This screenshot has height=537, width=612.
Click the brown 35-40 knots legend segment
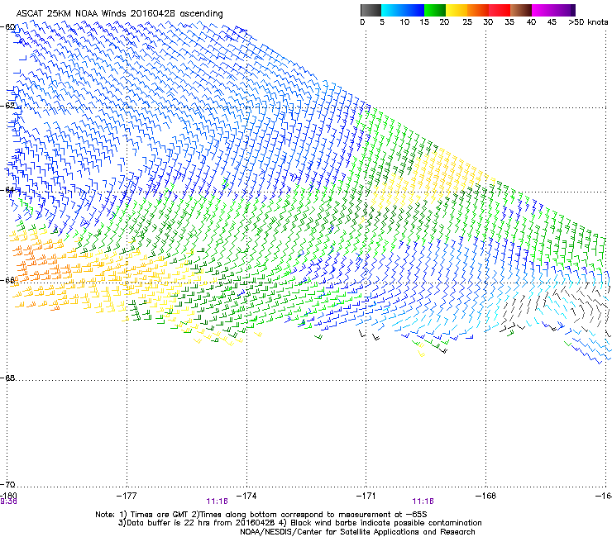tap(521, 10)
